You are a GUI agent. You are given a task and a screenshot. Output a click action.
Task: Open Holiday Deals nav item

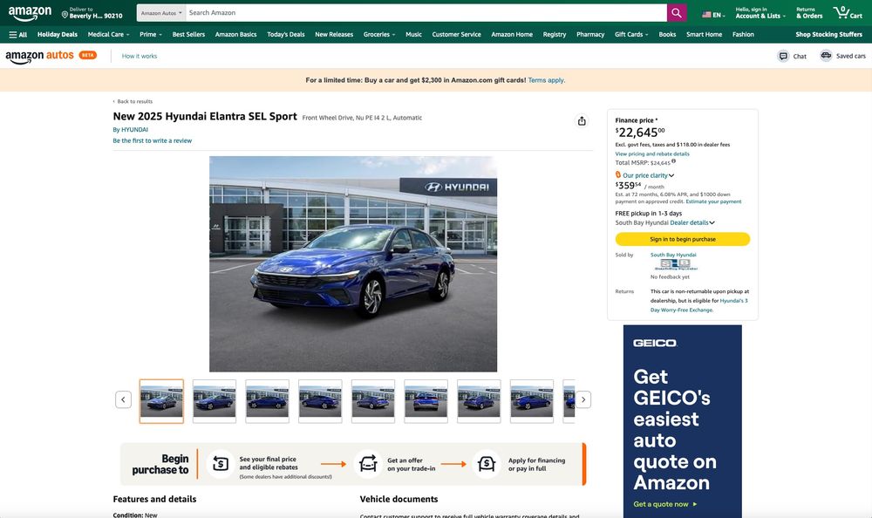[58, 35]
